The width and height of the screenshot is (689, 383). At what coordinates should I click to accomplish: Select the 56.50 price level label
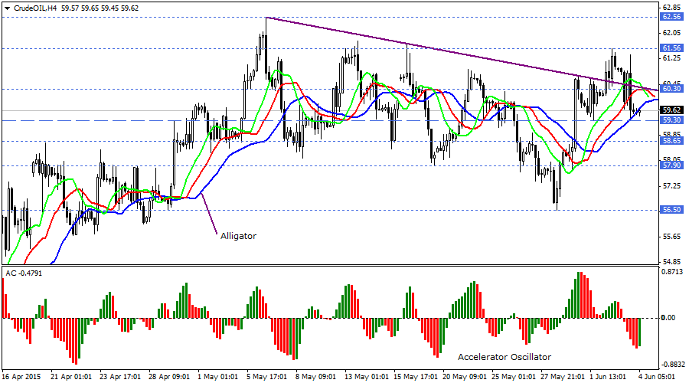(673, 209)
